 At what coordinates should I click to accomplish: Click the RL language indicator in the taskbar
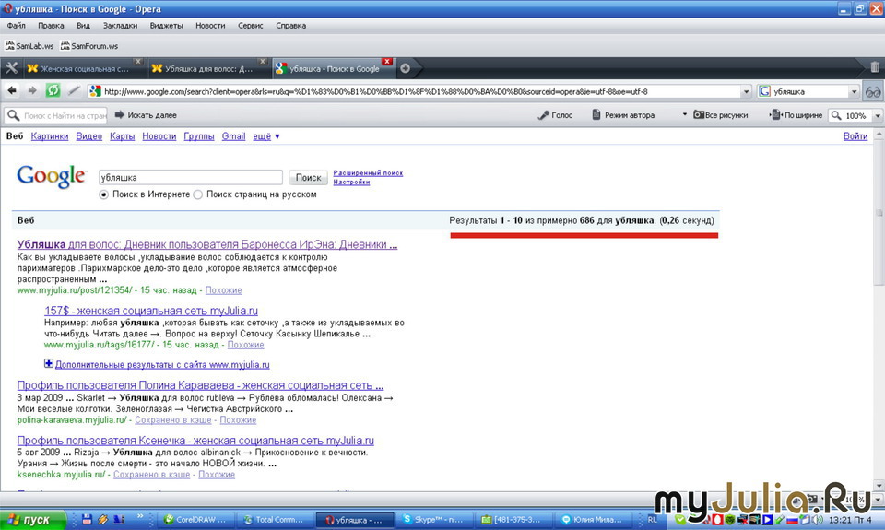[653, 520]
